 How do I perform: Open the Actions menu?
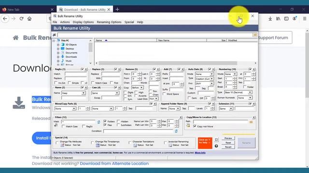click(65, 22)
